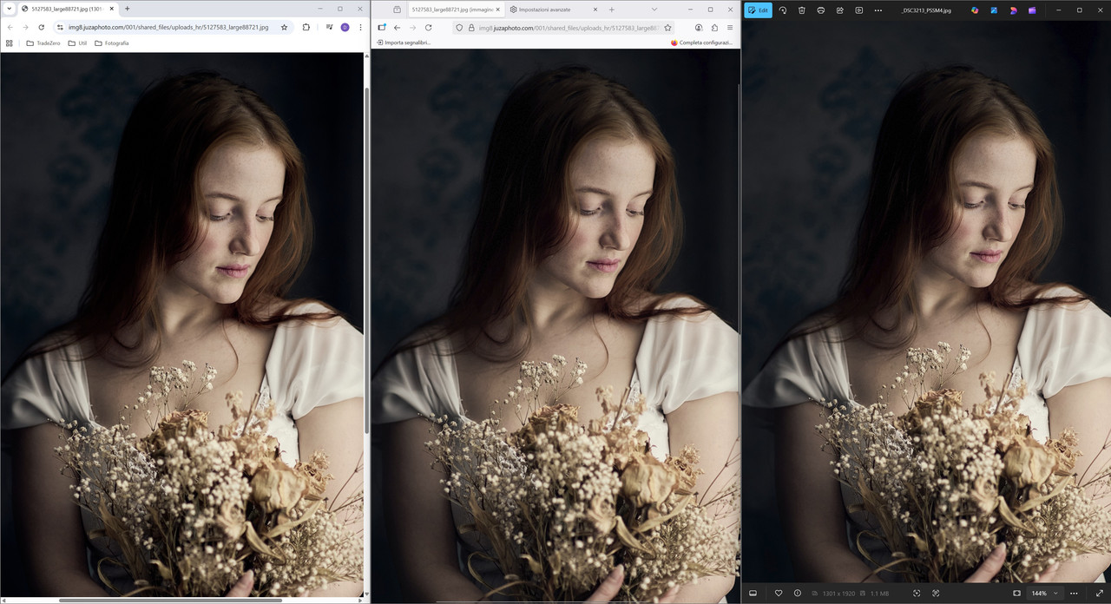Close Firefox image tab
This screenshot has width=1111, height=604.
coord(497,9)
